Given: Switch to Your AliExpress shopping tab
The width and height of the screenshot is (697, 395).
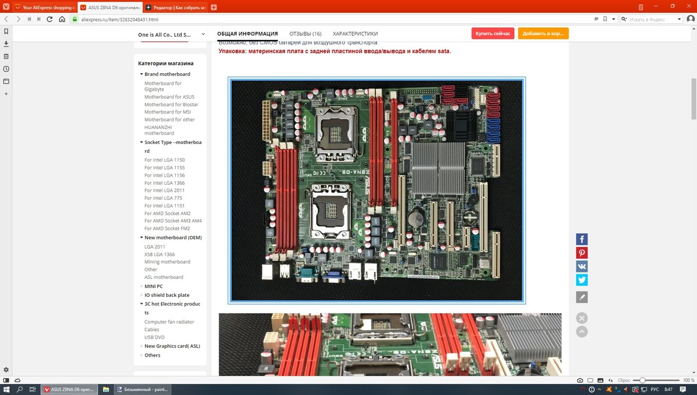Looking at the screenshot, I should 44,8.
